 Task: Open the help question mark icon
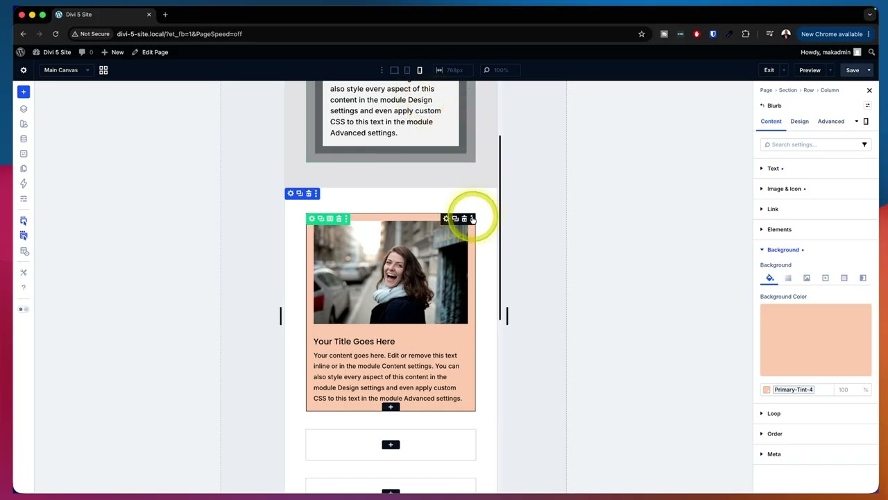24,287
